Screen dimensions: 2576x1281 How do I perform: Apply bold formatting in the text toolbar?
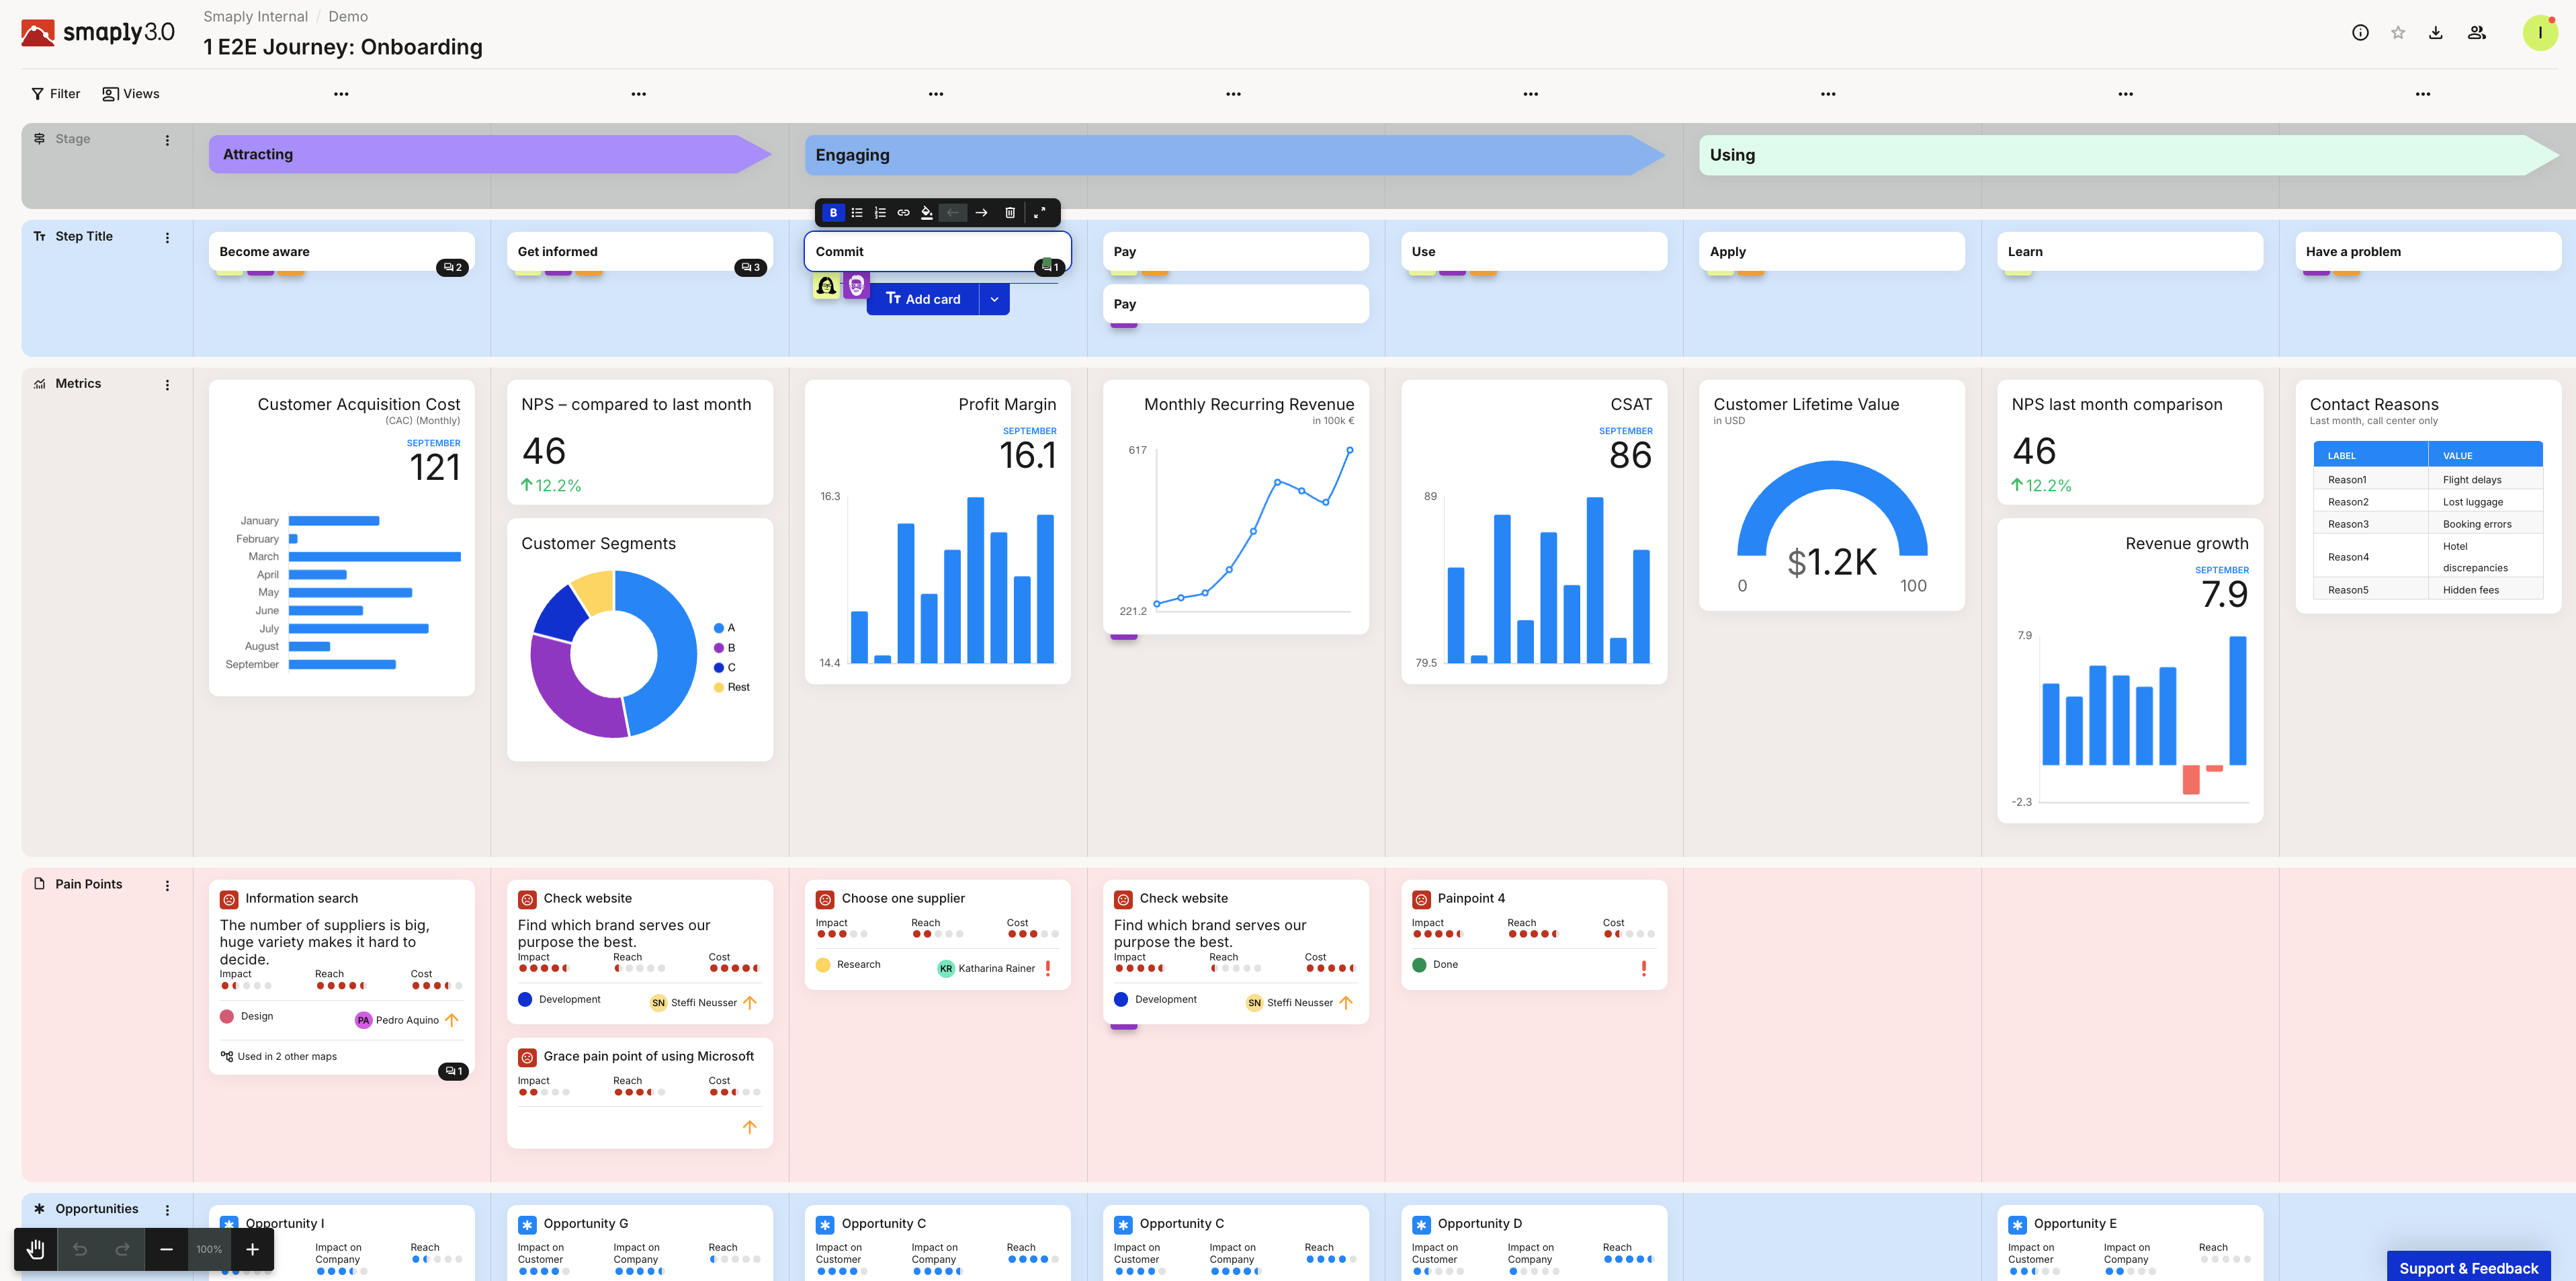click(x=833, y=212)
